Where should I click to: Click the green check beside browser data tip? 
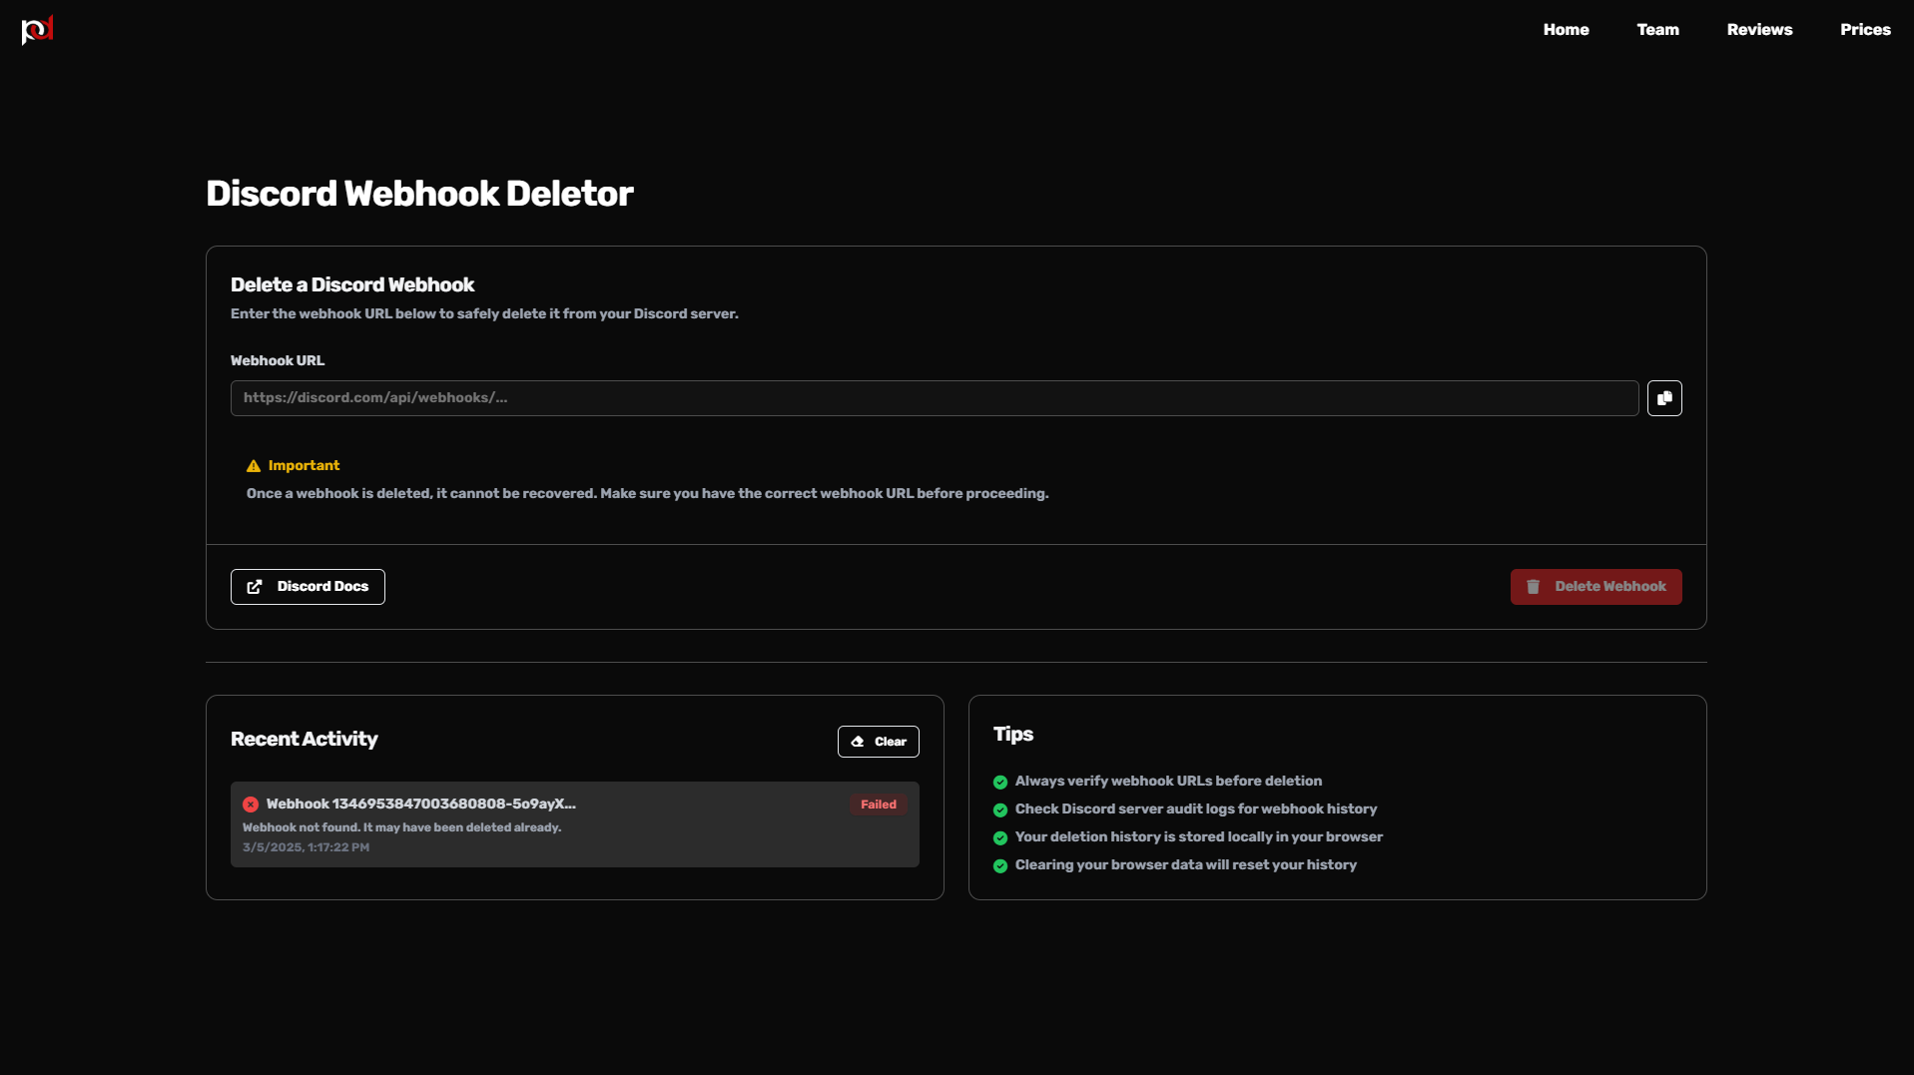coord(1000,865)
